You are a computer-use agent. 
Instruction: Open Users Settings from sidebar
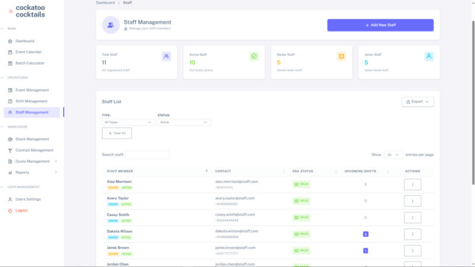pos(28,199)
